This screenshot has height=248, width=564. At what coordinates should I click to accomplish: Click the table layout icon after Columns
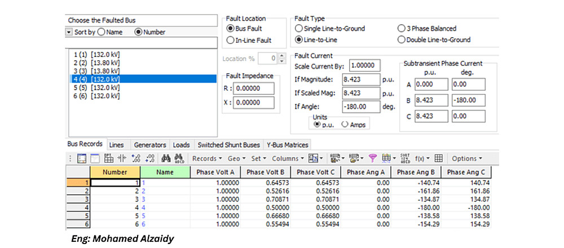(313, 158)
